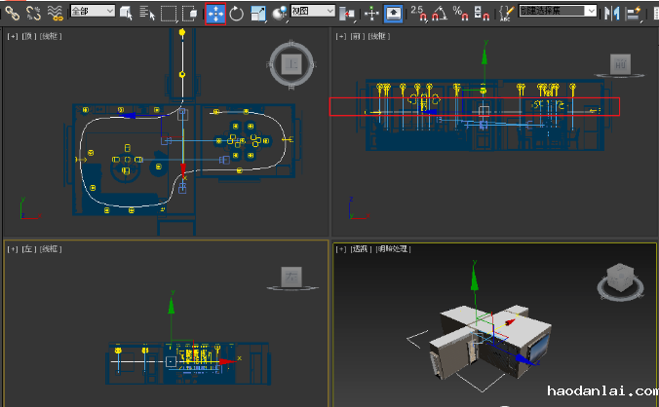Pick the Rectangular Selection Region tool
Screen dimensions: 659x407
168,14
